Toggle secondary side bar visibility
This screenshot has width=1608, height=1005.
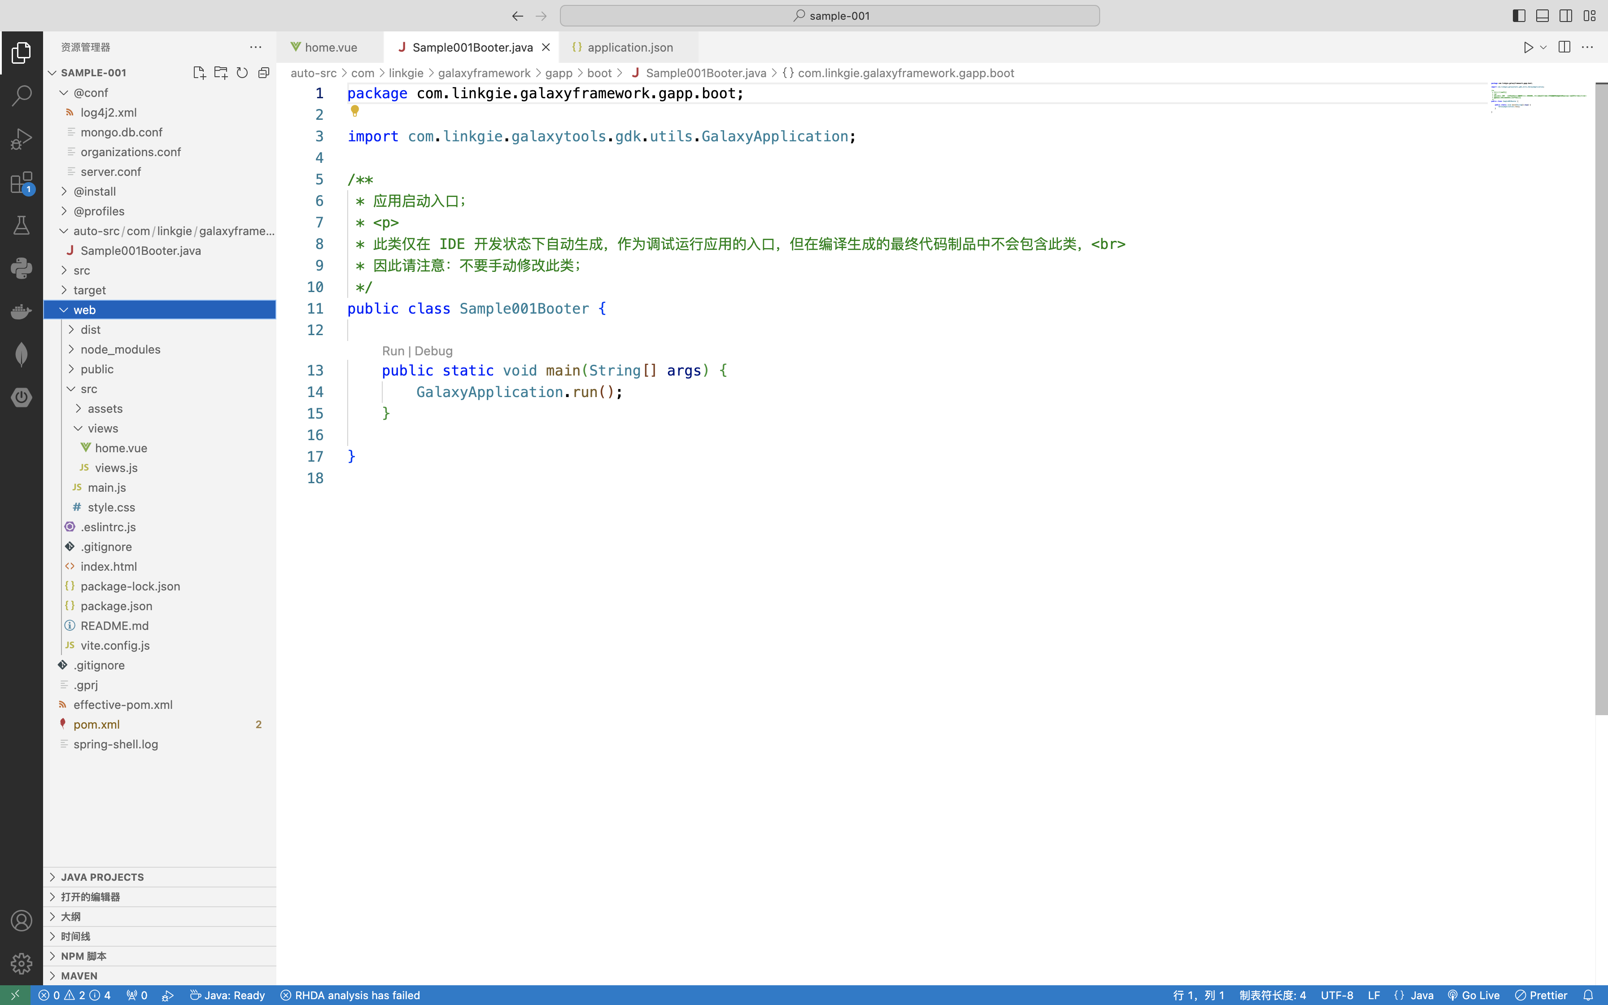[x=1565, y=16]
